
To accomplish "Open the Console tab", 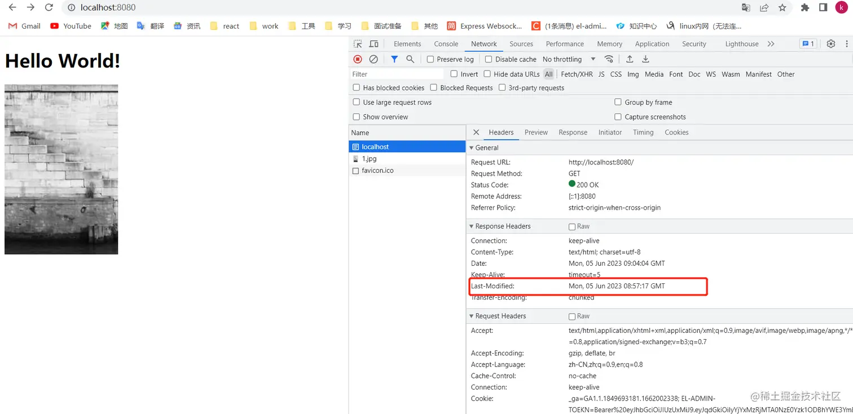I will [x=446, y=44].
